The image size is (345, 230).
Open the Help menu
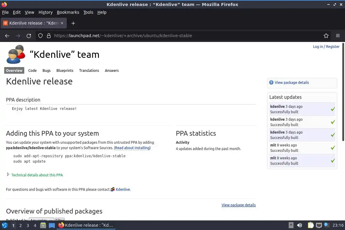pyautogui.click(x=102, y=12)
